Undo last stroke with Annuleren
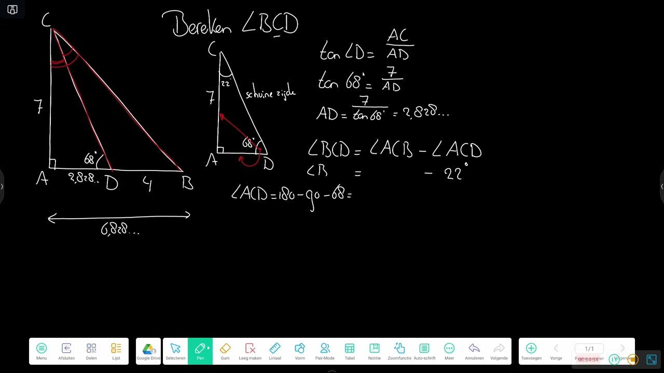 (x=474, y=351)
